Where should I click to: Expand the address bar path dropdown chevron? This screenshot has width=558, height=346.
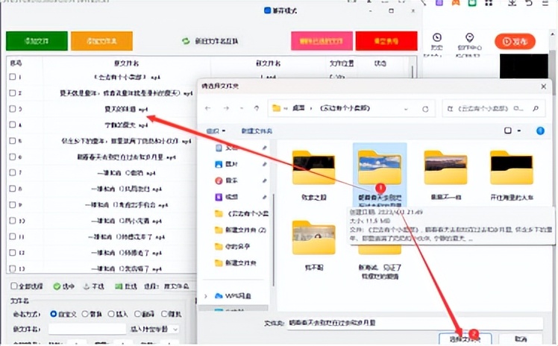[406, 109]
